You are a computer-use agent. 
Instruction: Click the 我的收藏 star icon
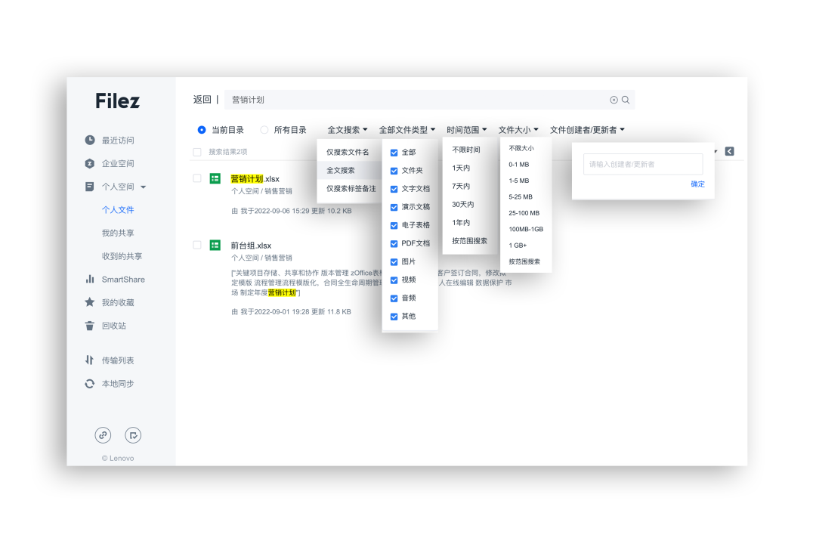[x=89, y=302]
